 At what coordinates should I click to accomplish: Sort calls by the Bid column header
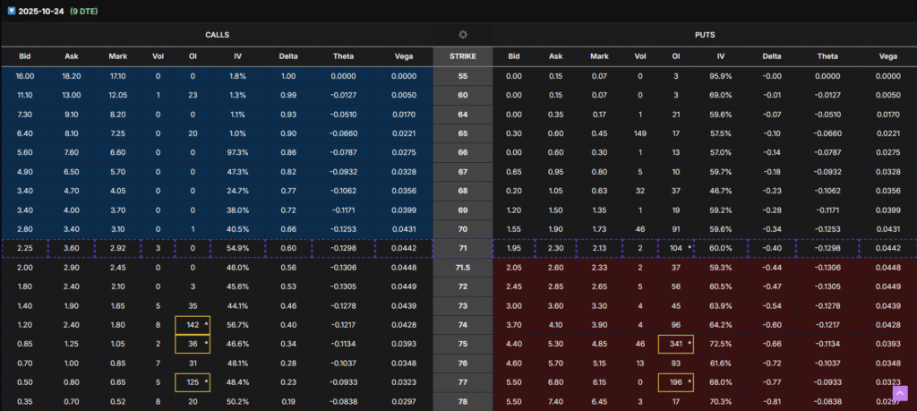pos(25,56)
